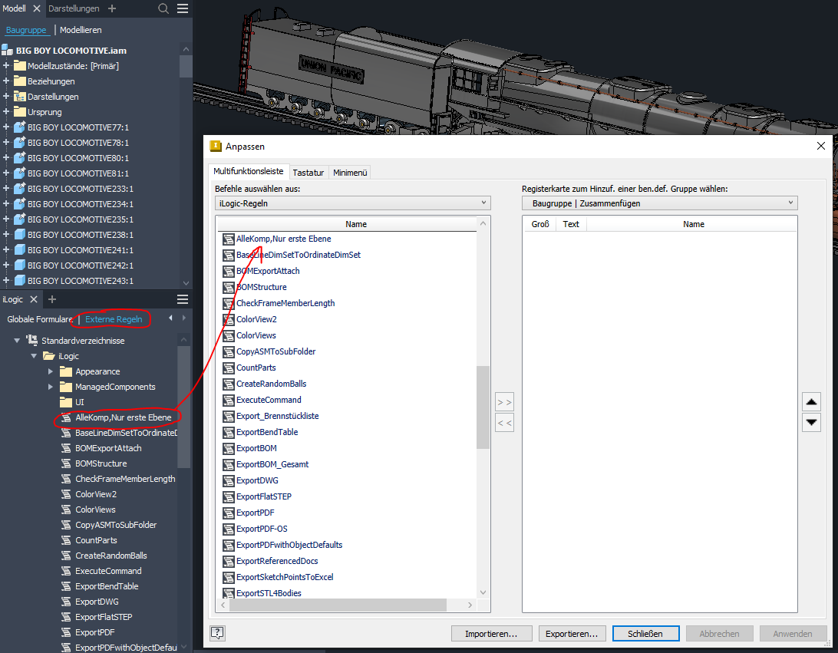This screenshot has height=653, width=838.
Task: Click the BIG BOY LOCOMOTIVE.iam assembly icon
Action: (5, 50)
